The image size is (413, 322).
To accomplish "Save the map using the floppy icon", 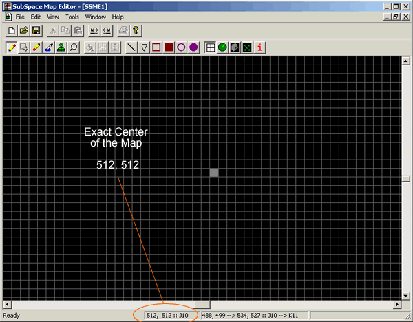I will click(x=36, y=31).
